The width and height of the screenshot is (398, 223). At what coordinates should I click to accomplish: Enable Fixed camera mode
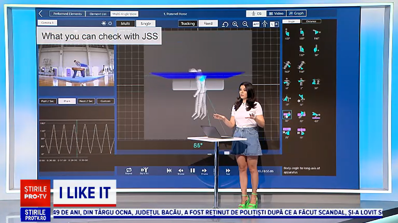(x=208, y=24)
